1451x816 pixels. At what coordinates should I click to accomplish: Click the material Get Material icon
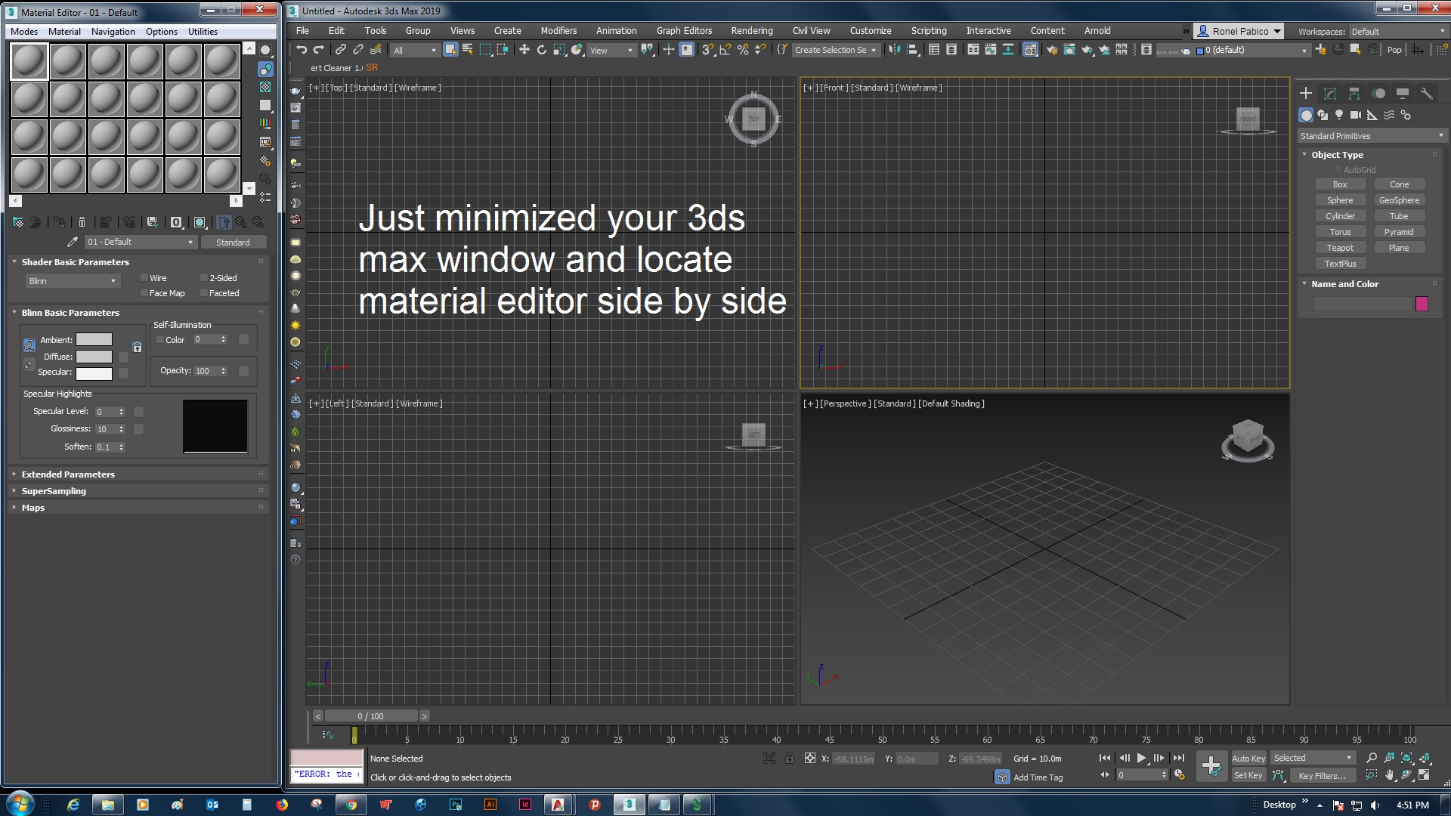pos(17,221)
